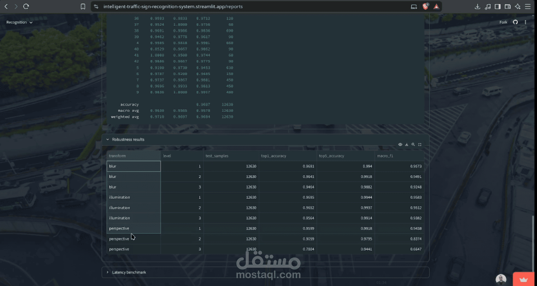The height and width of the screenshot is (286, 537).
Task: Bookmark this page with the bookmark icon
Action: (83, 6)
